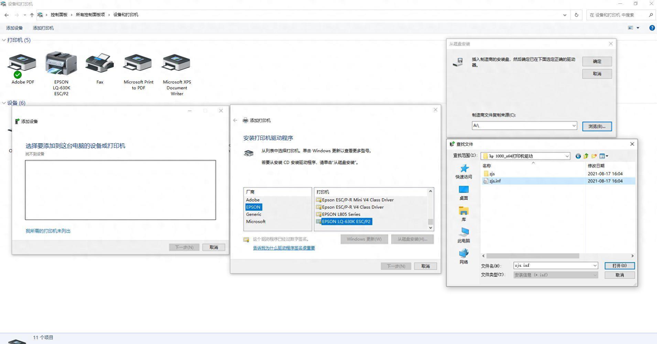Expand the address bar history dropdown
Image resolution: width=657 pixels, height=344 pixels.
pyautogui.click(x=565, y=15)
